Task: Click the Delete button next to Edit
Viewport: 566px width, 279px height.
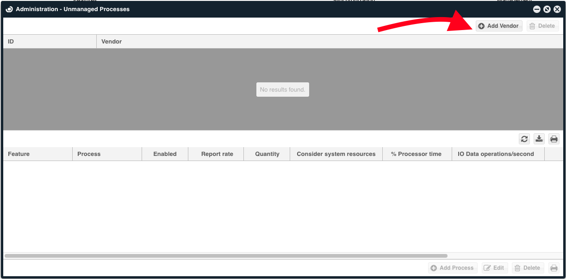Action: click(528, 268)
